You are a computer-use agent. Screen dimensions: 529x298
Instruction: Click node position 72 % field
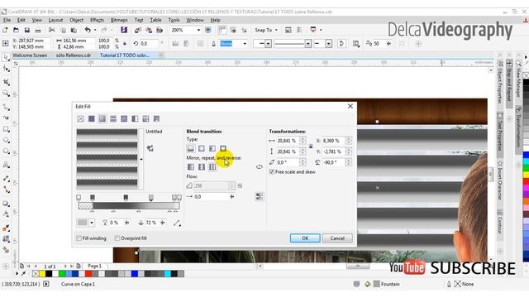click(152, 223)
